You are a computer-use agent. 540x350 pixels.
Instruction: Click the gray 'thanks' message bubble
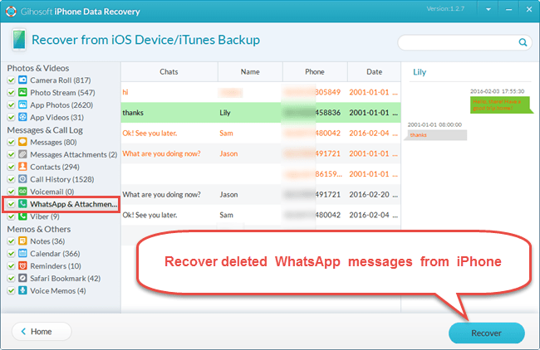pyautogui.click(x=437, y=134)
